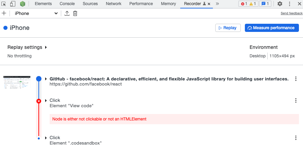Open the DevTools three-dot customize menu
303x151 pixels.
(x=289, y=4)
